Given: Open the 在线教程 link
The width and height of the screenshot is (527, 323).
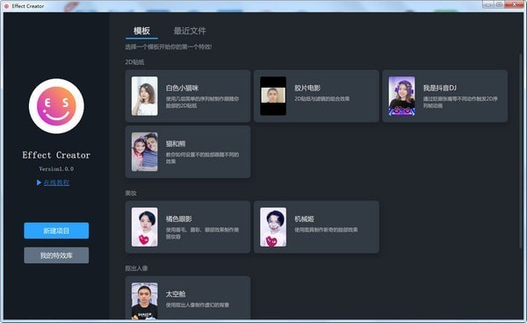Looking at the screenshot, I should pyautogui.click(x=56, y=183).
